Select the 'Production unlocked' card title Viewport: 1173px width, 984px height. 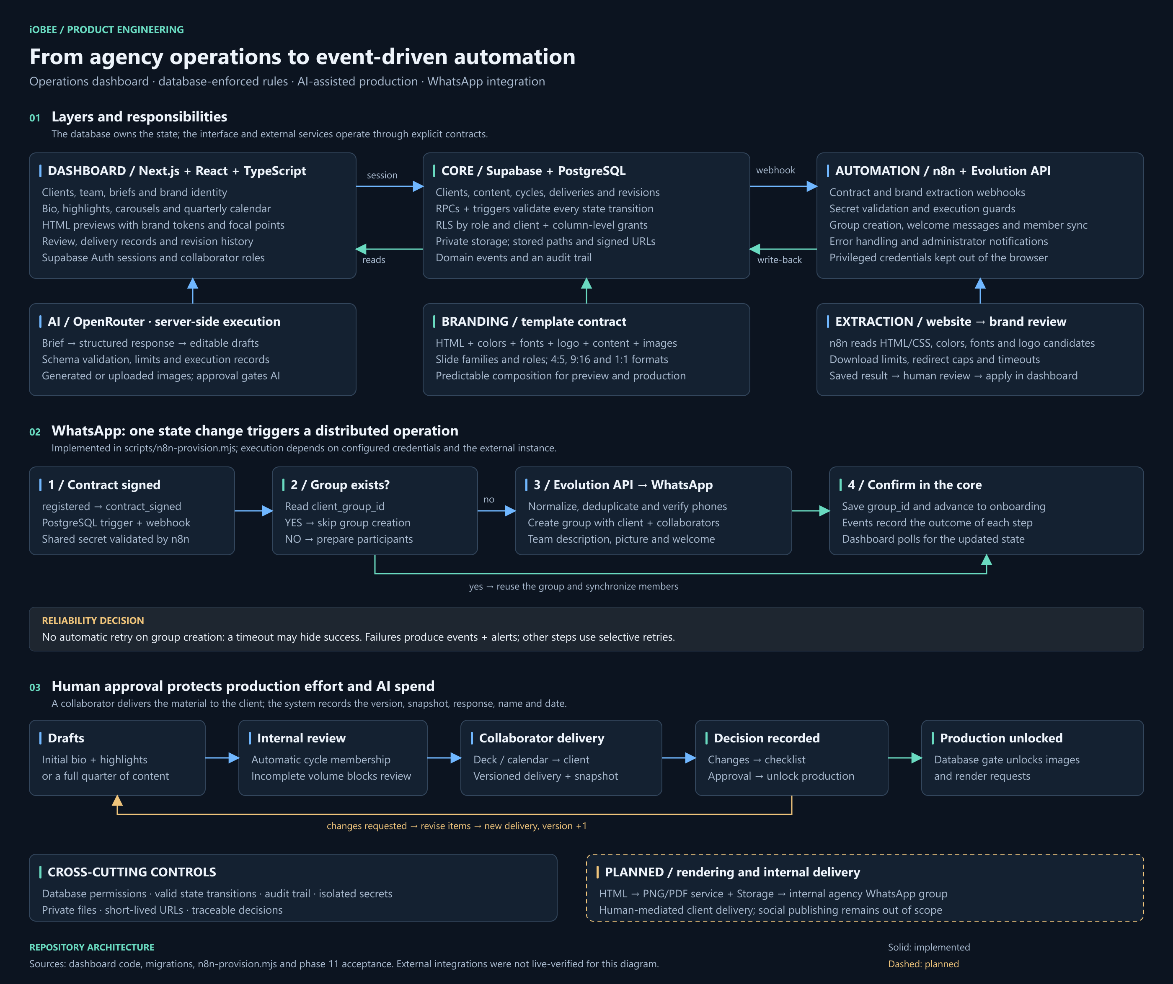pyautogui.click(x=1001, y=738)
